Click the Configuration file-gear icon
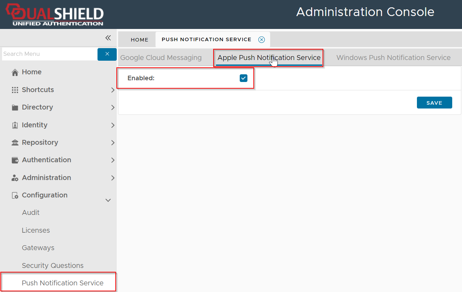Viewport: 462px width, 292px height. (15, 195)
